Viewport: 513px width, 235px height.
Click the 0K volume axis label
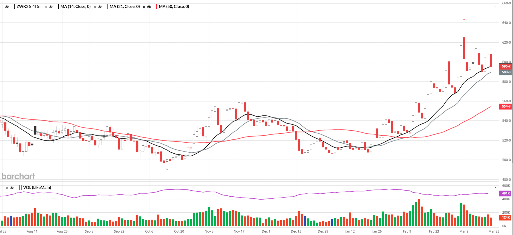pyautogui.click(x=504, y=226)
